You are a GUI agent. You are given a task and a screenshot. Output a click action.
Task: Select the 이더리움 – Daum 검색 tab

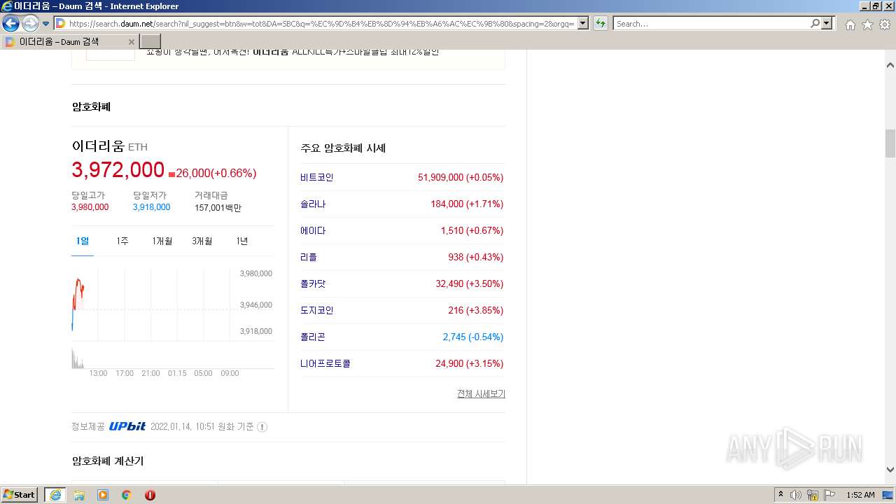(69, 42)
